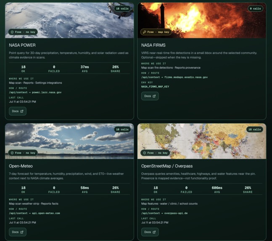Click key icon on NASA FIRMS badge

(144, 32)
